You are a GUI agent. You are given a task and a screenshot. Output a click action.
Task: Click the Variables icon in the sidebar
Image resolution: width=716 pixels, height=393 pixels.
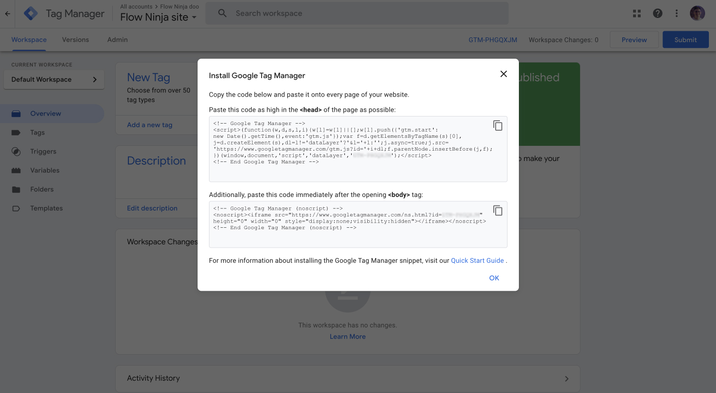16,170
